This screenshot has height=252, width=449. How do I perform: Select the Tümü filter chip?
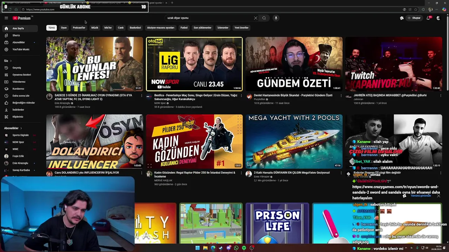[52, 28]
